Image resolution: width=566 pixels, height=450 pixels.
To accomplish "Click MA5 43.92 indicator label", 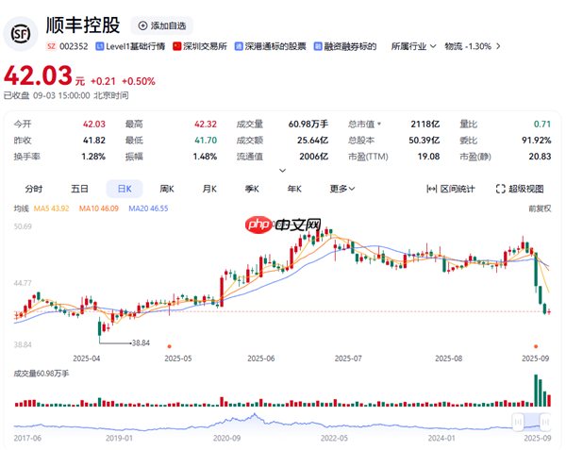I will (51, 208).
